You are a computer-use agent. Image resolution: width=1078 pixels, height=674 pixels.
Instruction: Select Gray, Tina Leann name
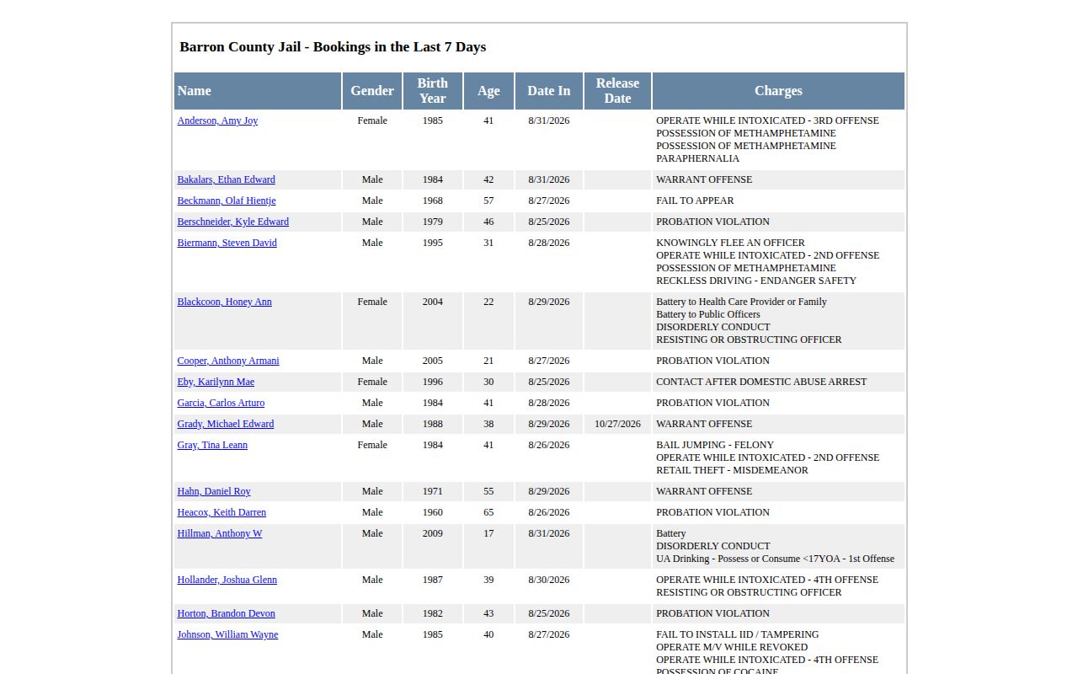[x=212, y=445]
